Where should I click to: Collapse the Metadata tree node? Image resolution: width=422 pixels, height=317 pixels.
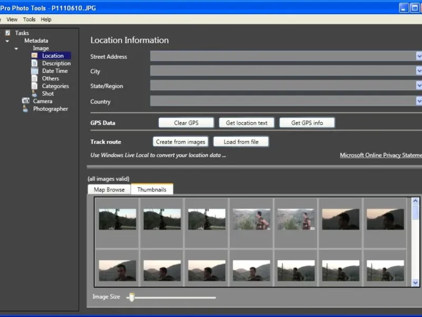click(7, 41)
